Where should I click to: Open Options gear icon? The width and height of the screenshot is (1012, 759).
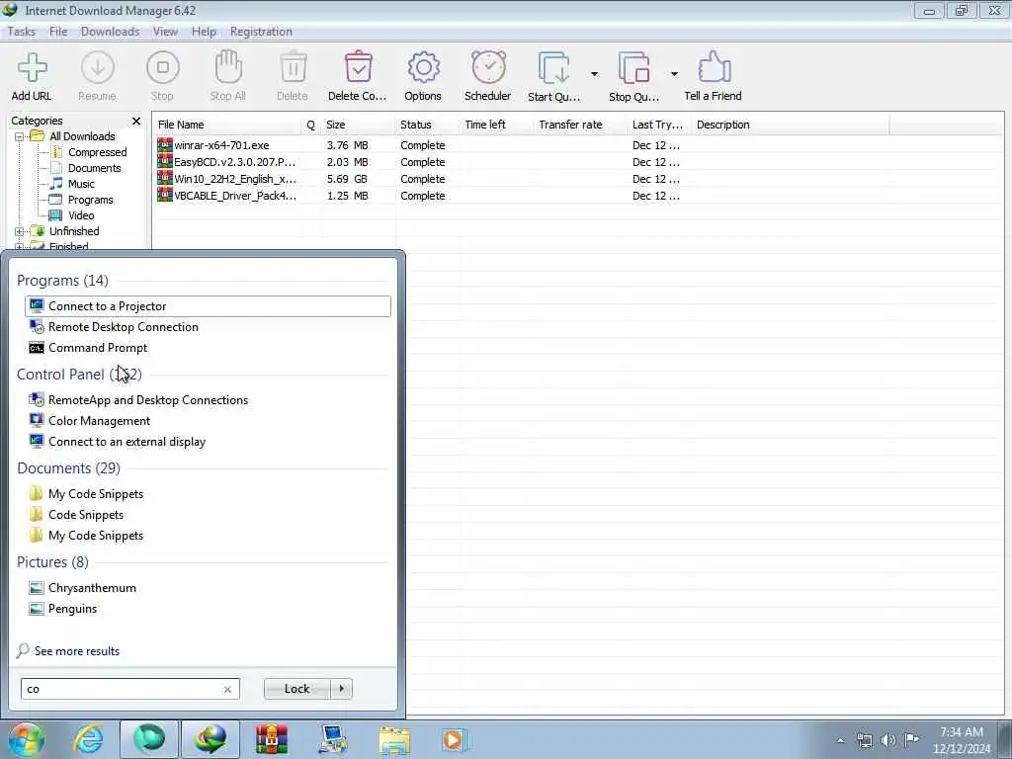(423, 68)
